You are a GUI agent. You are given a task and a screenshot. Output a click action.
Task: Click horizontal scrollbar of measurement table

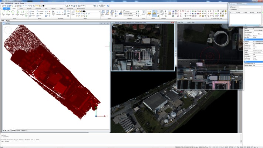pyautogui.click(x=245, y=25)
